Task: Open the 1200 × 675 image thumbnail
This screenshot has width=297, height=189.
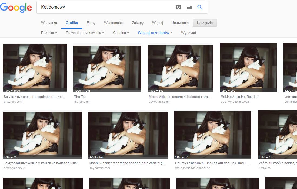Action: (x=128, y=135)
